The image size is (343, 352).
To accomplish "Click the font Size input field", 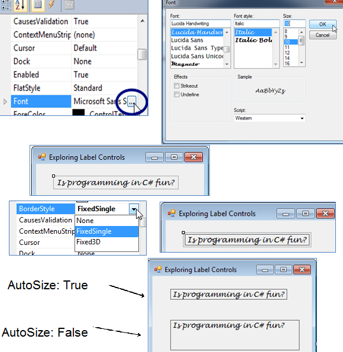I will (294, 24).
